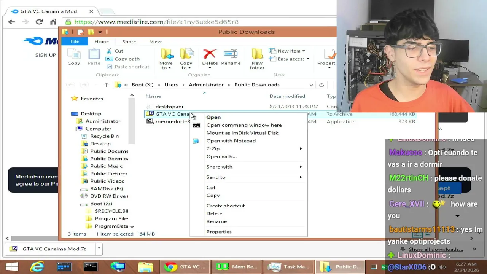Open the downloaded file options arrow
The image size is (487, 274).
[x=99, y=249]
